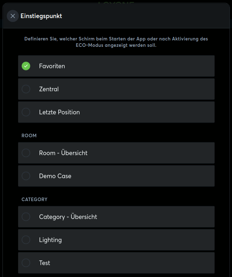Select the Room - Übersicht radio circle

tap(26, 153)
